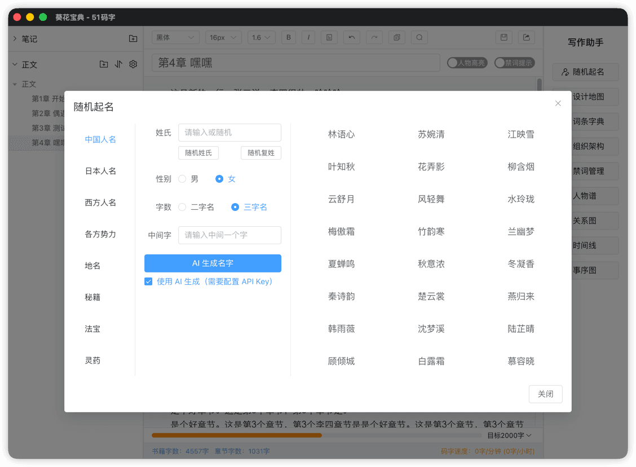
Task: Create a new folder in the 正文 panel
Action: [x=104, y=64]
